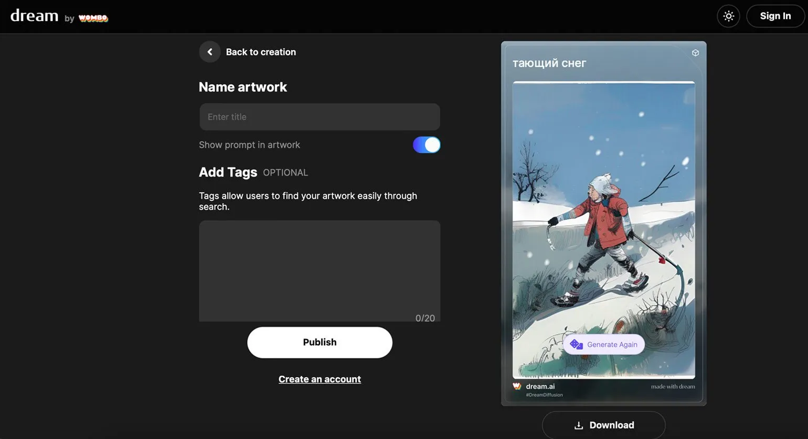Click the snowy skier artwork image
Image resolution: width=808 pixels, height=439 pixels.
click(603, 210)
